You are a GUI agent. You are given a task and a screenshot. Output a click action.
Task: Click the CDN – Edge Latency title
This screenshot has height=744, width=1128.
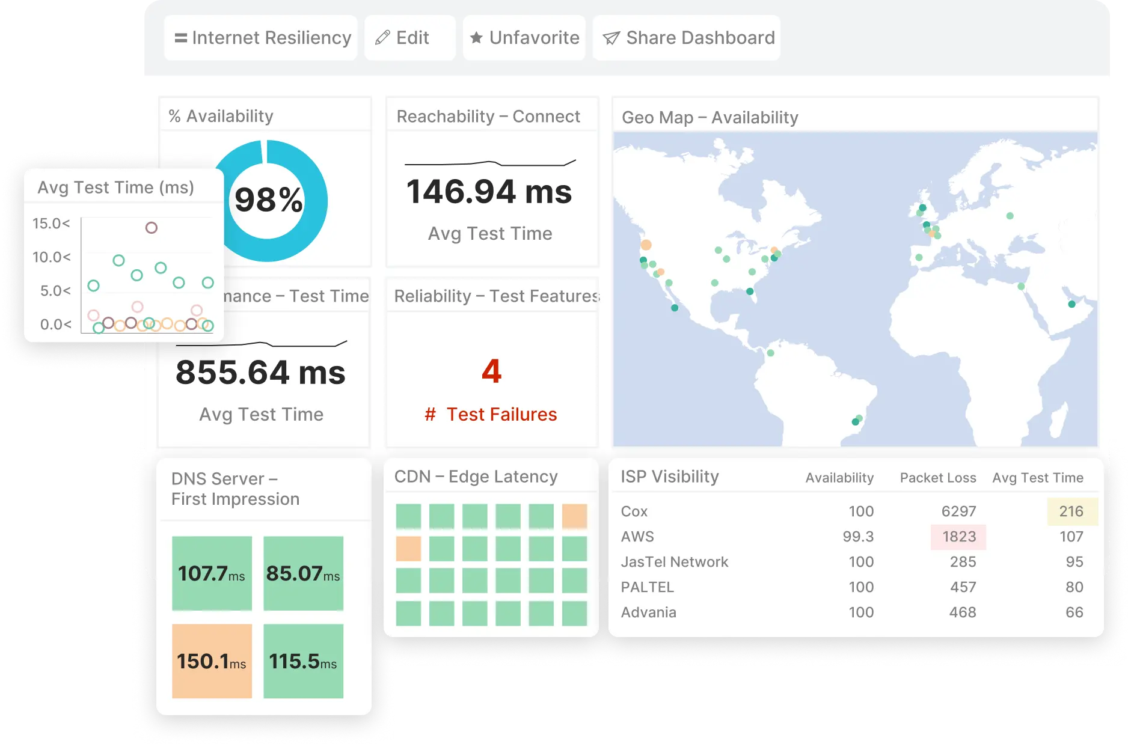click(476, 477)
